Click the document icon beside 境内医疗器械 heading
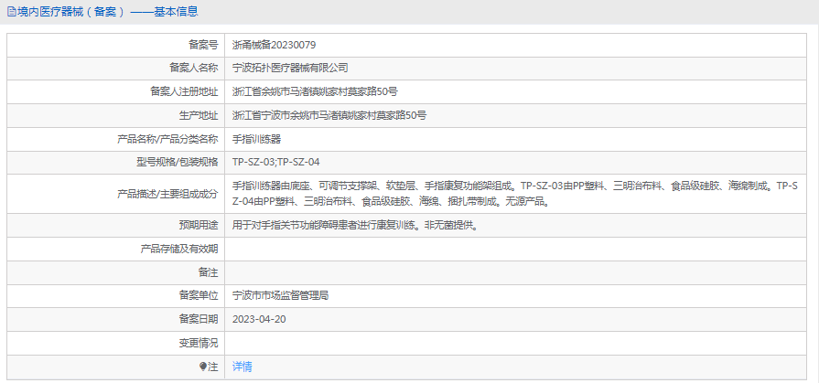Image resolution: width=819 pixels, height=383 pixels. (x=11, y=12)
